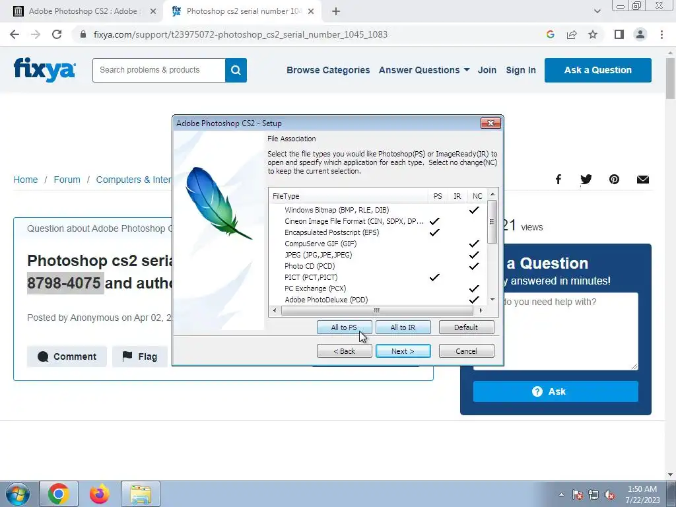Click the browser forward arrow

[x=36, y=34]
